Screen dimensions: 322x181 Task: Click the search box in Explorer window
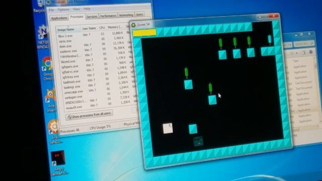[x=303, y=44]
